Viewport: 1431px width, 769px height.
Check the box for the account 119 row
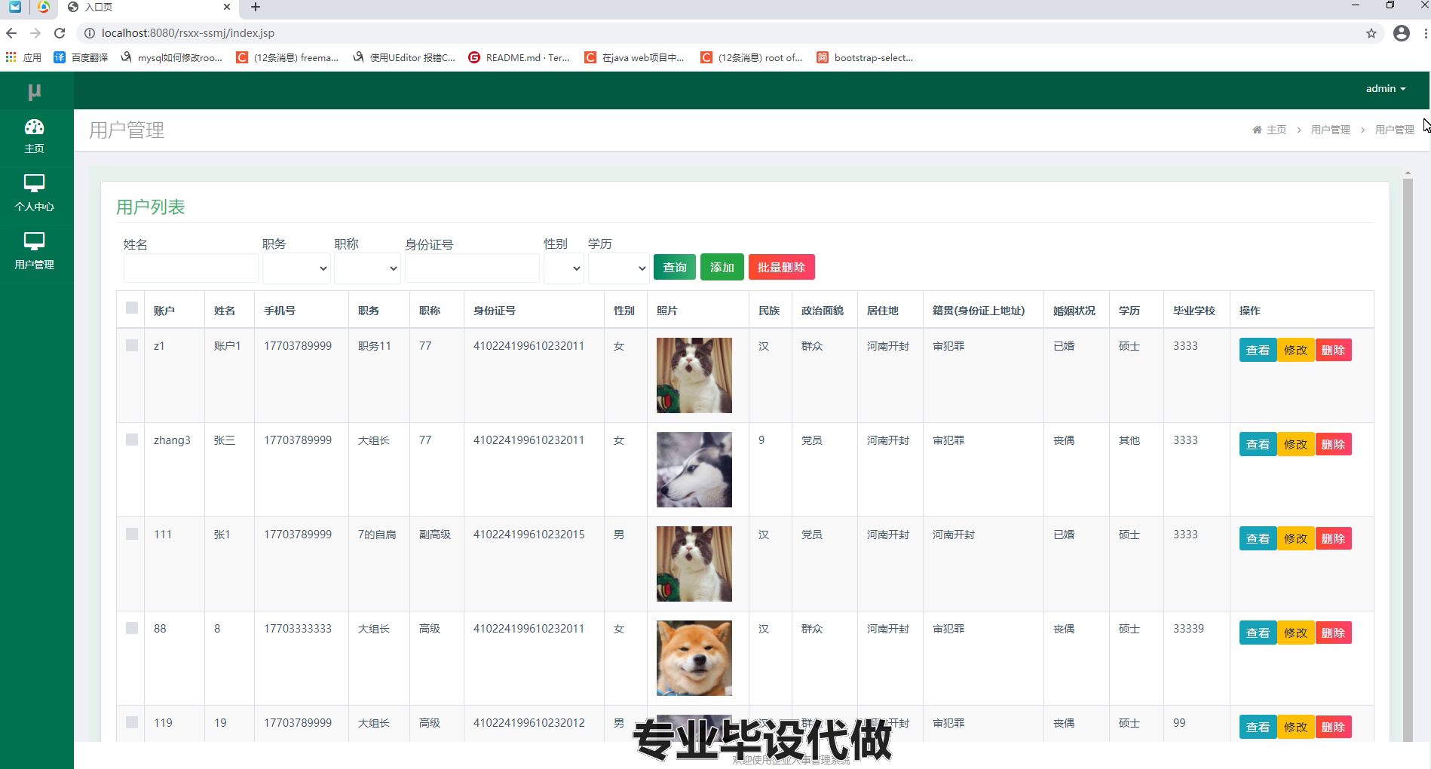(132, 722)
